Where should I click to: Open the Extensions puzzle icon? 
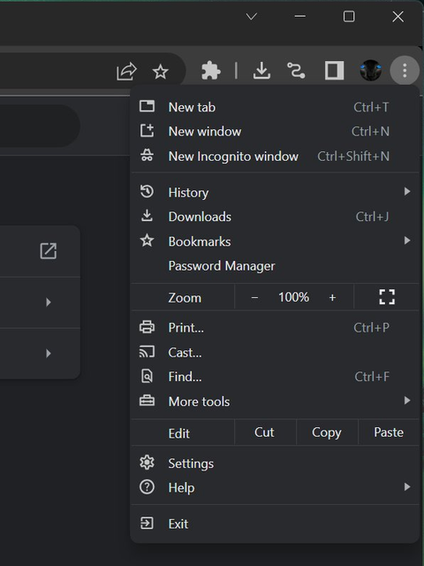coord(211,70)
